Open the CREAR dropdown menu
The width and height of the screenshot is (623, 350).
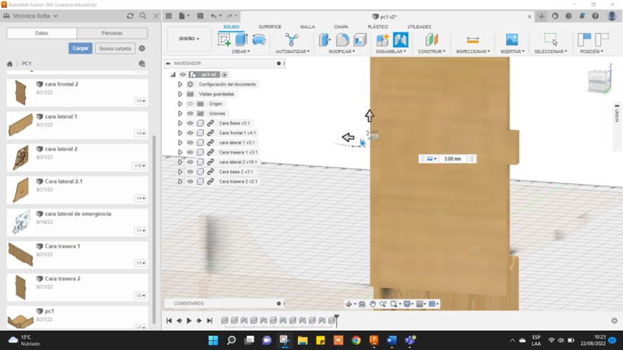tap(240, 51)
